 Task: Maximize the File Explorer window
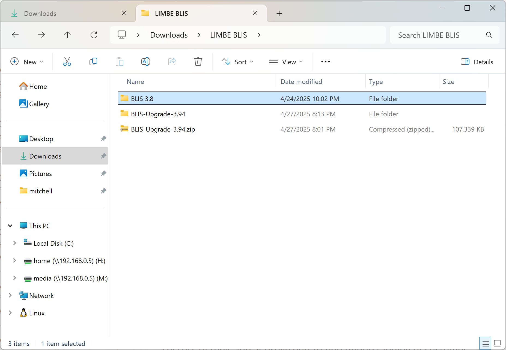tap(467, 8)
